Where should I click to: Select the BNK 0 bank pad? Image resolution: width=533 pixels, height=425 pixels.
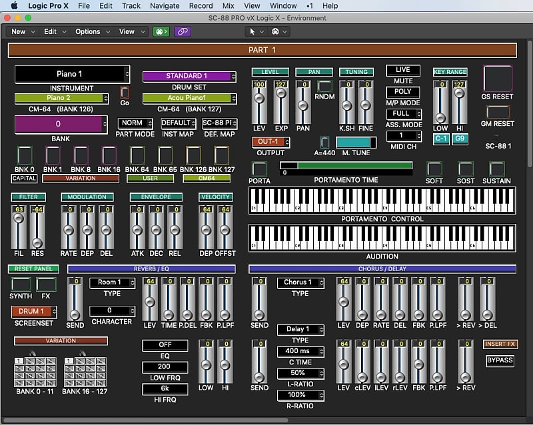click(x=25, y=155)
